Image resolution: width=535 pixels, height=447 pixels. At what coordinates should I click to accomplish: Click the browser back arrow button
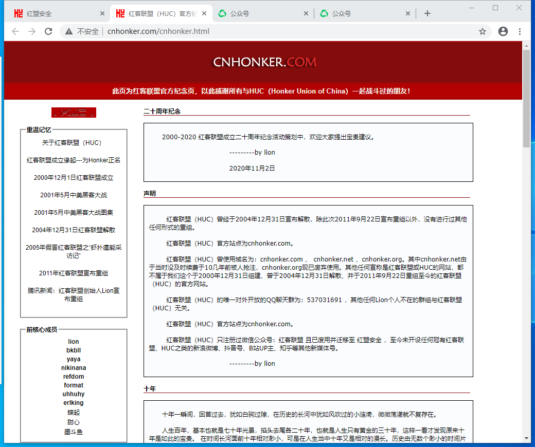15,31
